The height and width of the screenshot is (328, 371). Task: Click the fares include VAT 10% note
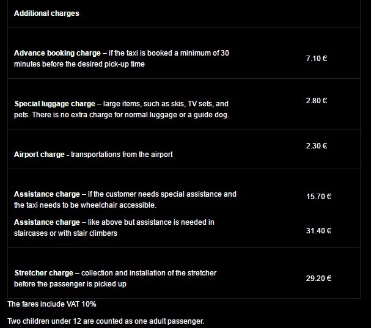(52, 304)
